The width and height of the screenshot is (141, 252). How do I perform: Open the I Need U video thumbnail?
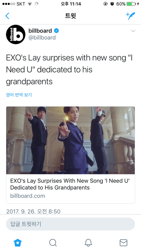pos(70,140)
